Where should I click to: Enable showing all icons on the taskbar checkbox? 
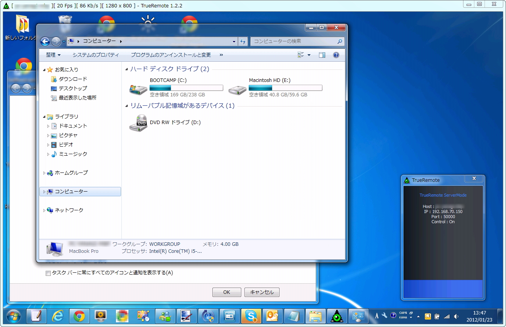click(48, 274)
